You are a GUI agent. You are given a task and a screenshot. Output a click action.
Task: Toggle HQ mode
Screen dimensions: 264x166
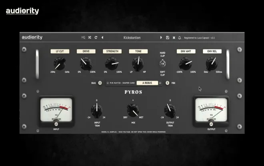tap(83, 38)
